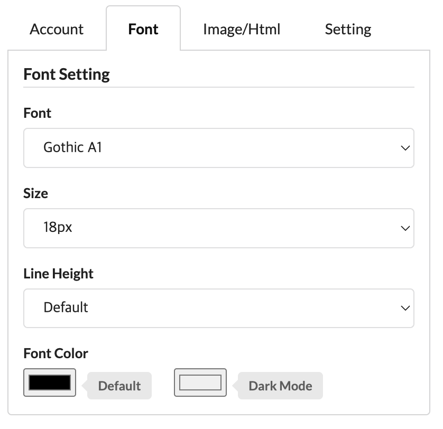Click the Font field label above the dropdown
Image resolution: width=443 pixels, height=429 pixels.
pyautogui.click(x=38, y=113)
